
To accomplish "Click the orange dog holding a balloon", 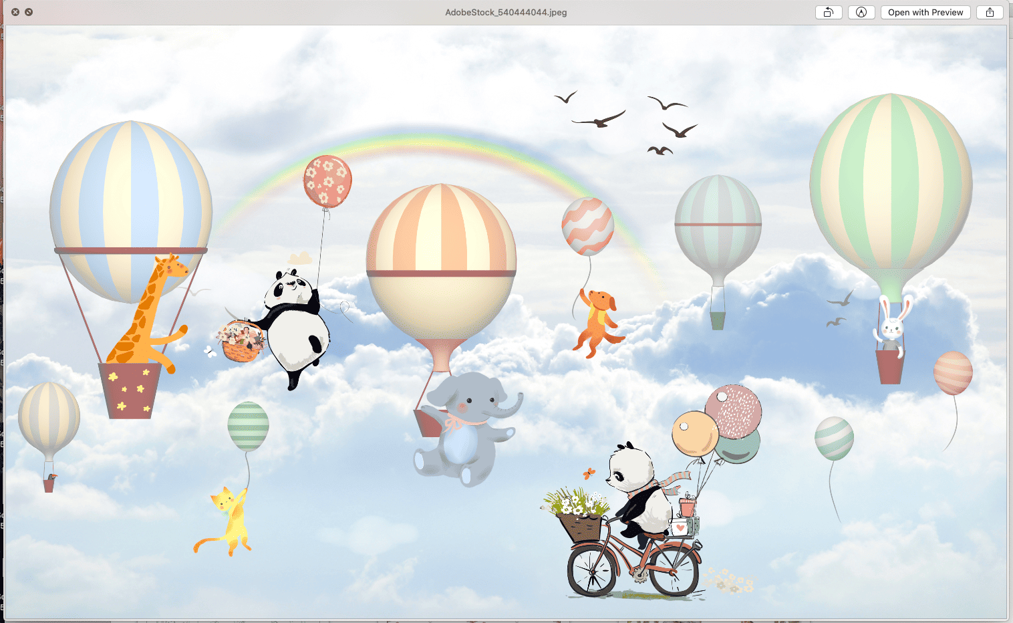I will pyautogui.click(x=597, y=321).
